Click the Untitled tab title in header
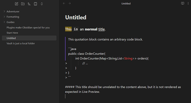 [x=126, y=4]
